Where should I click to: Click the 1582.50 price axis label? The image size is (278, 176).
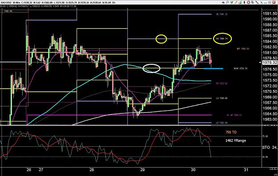click(x=270, y=47)
